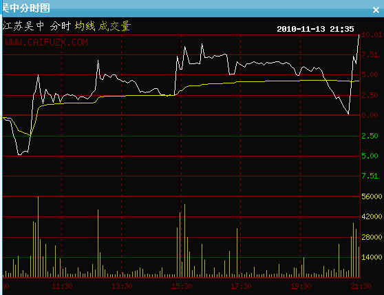Close the 吴中分时图 chart window
The image size is (384, 295).
[x=376, y=10]
